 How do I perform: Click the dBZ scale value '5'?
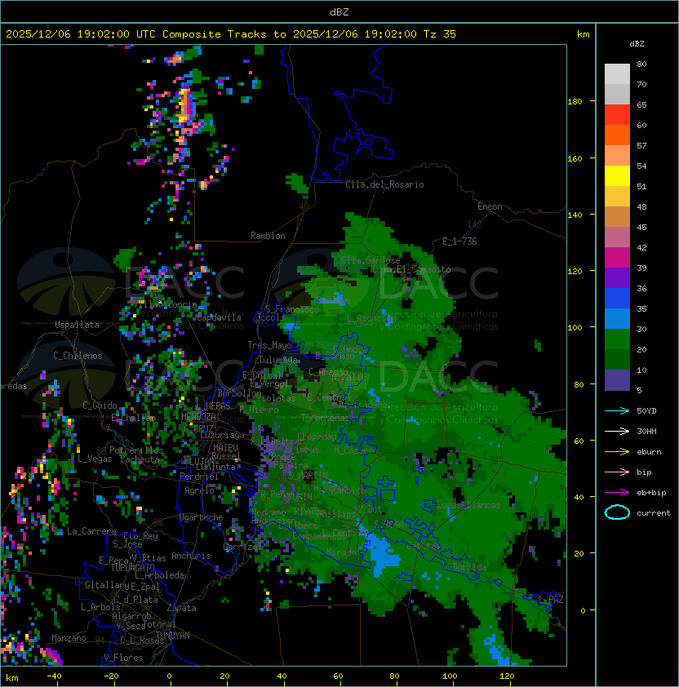pyautogui.click(x=639, y=390)
